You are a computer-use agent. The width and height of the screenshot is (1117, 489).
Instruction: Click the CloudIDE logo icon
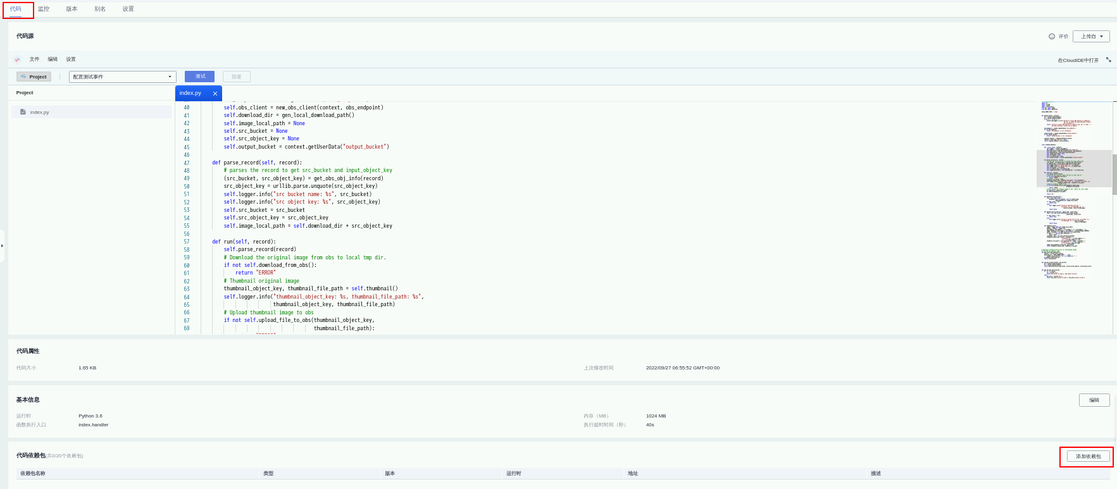pyautogui.click(x=17, y=59)
